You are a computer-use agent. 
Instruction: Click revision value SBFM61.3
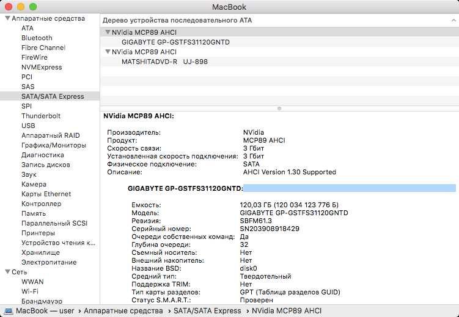pos(256,221)
